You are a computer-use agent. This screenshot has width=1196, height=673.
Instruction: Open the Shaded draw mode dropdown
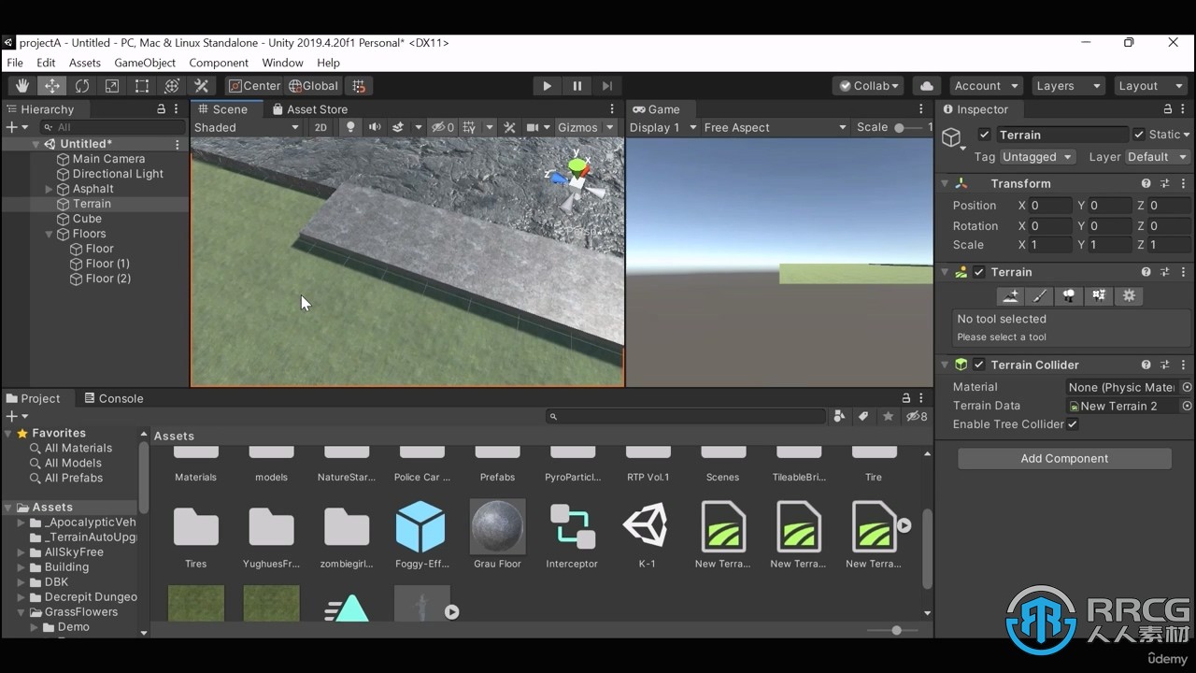click(246, 127)
